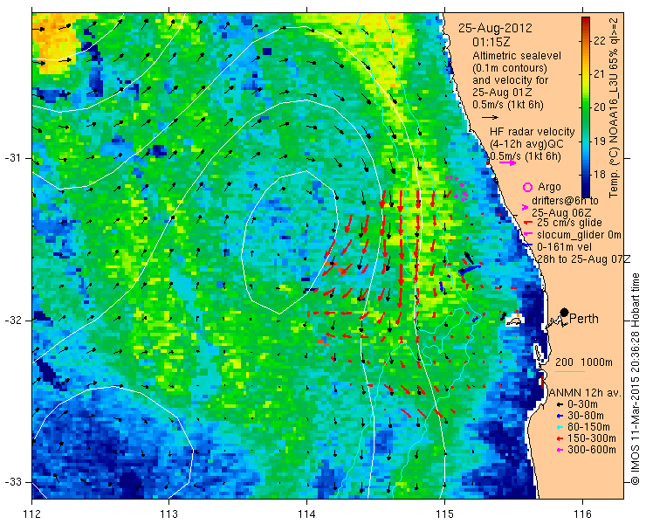646x524 pixels.
Task: Click the 25-Aug-2012 date text
Action: coord(495,28)
